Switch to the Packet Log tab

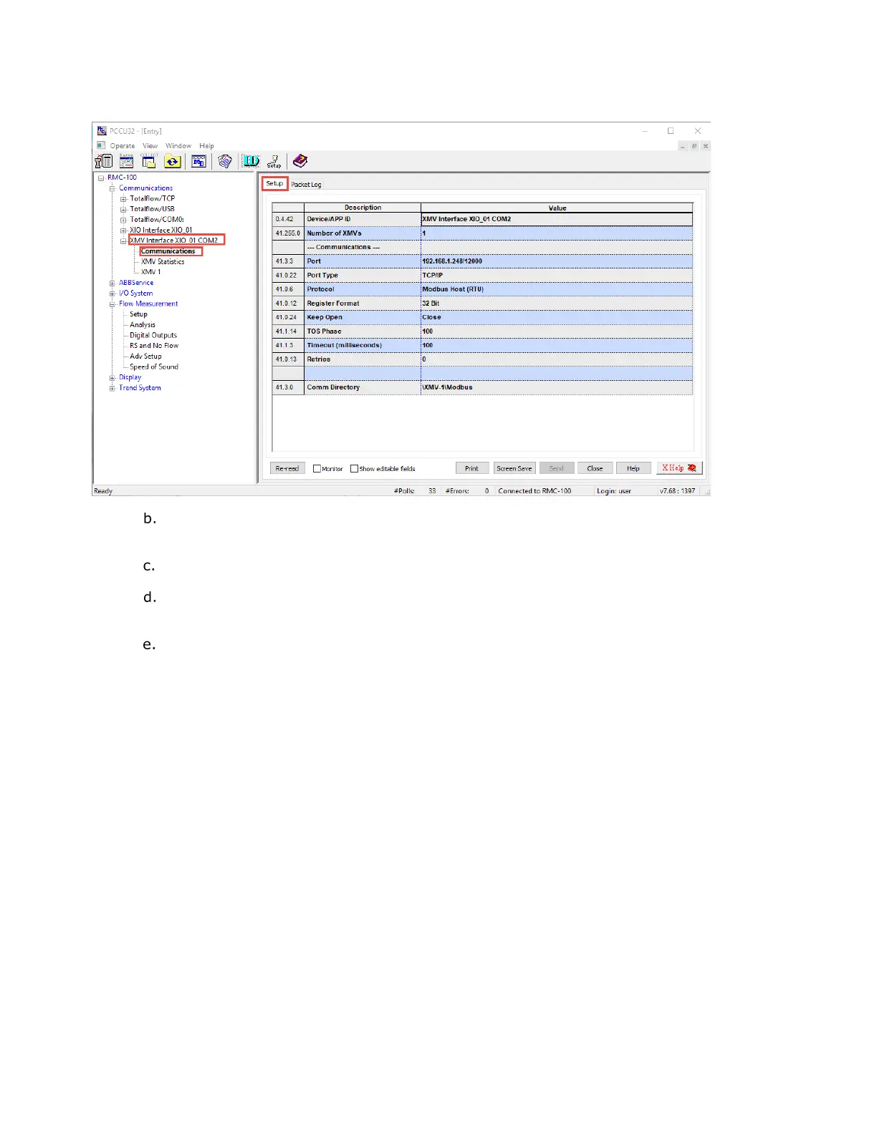pos(306,185)
